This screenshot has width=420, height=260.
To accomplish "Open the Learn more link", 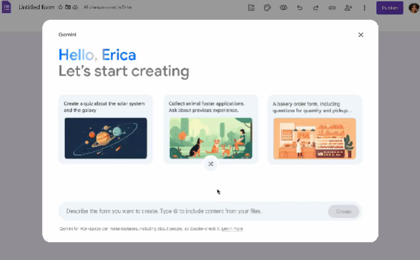I will [x=232, y=229].
